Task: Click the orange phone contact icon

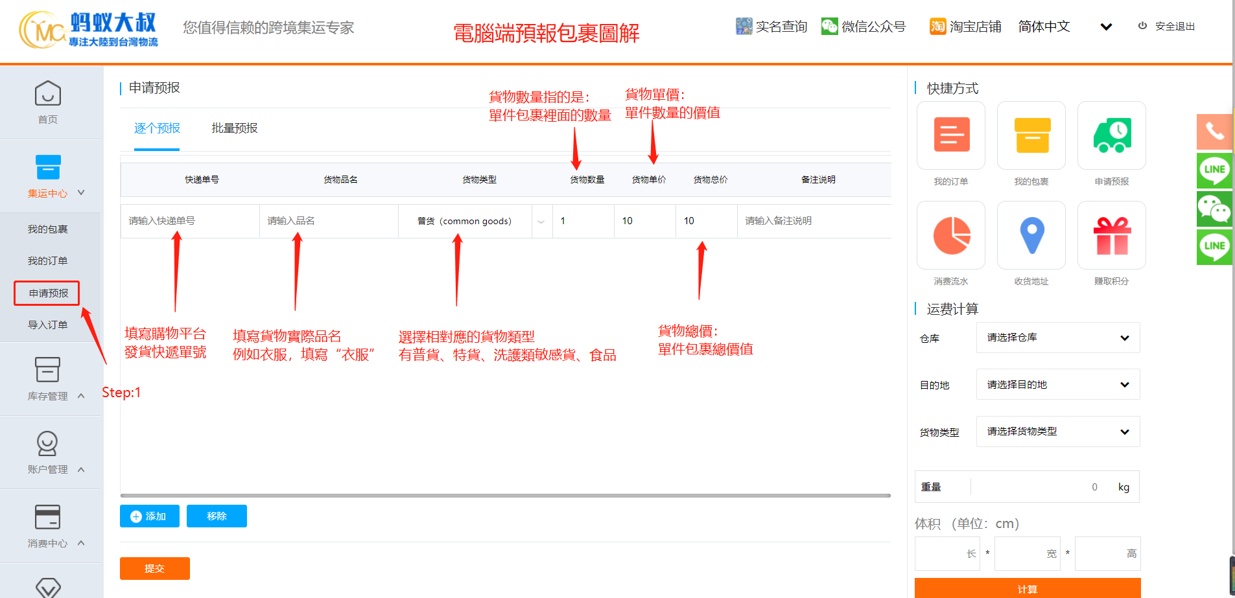Action: click(x=1214, y=132)
